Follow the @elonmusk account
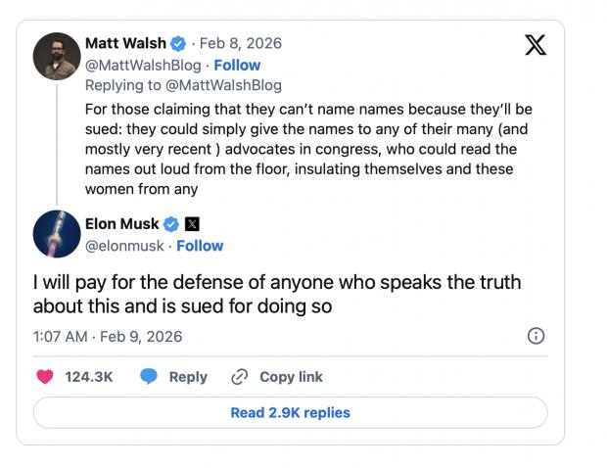This screenshot has height=468, width=607. click(x=200, y=246)
